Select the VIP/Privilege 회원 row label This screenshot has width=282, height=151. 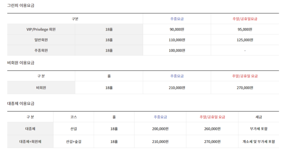41,29
